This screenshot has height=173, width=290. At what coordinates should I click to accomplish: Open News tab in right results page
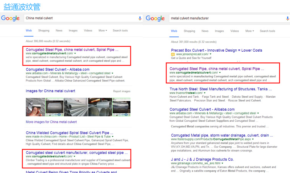coord(205,31)
